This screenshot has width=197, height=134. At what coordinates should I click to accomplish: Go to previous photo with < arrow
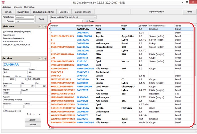click(34, 114)
